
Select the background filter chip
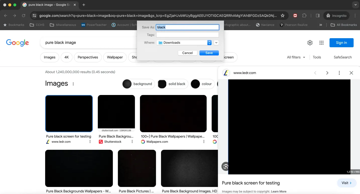point(138,84)
